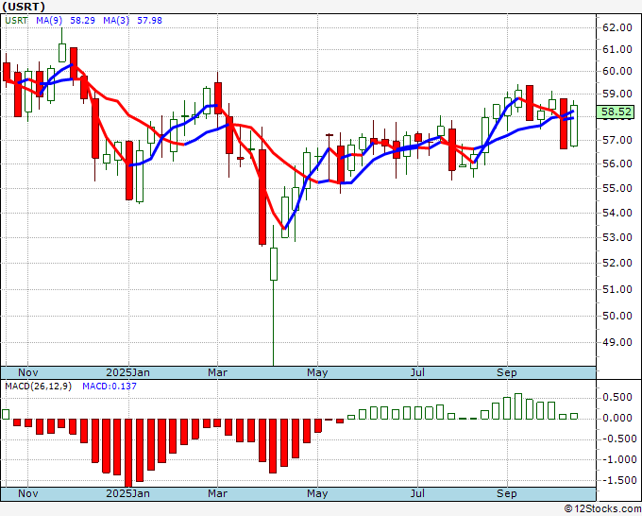This screenshot has width=642, height=516.
Task: Click the Jul label on price chart axis
Action: 417,372
